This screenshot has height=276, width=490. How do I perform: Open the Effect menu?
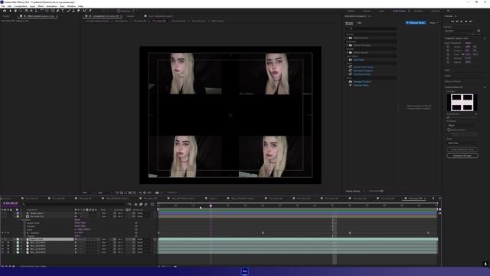click(41, 6)
